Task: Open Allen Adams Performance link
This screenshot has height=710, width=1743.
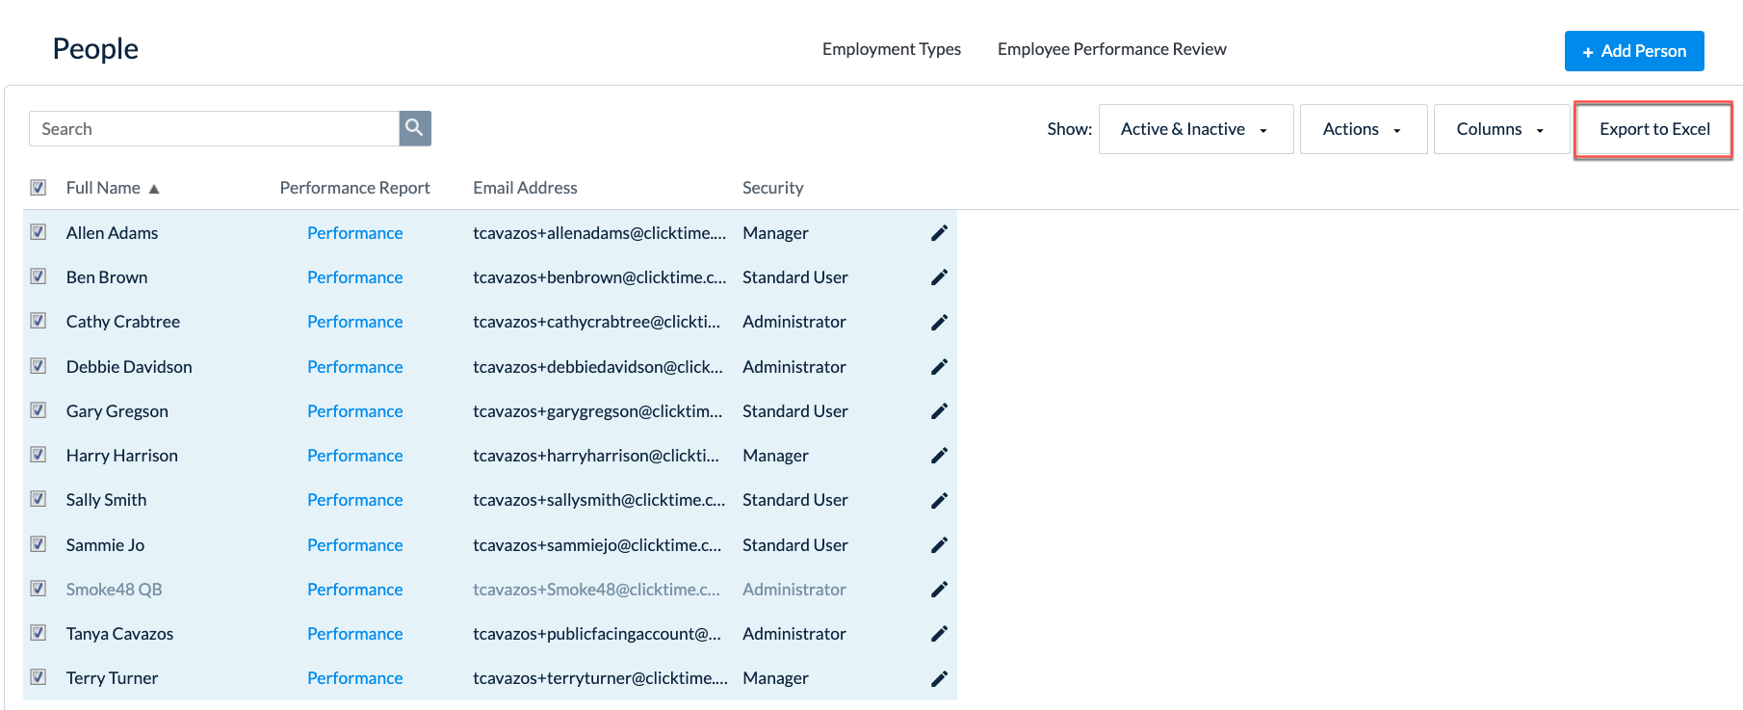Action: point(355,233)
